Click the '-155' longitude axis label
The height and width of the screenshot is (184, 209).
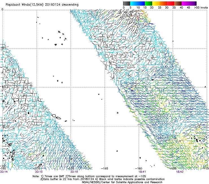[x=173, y=168]
